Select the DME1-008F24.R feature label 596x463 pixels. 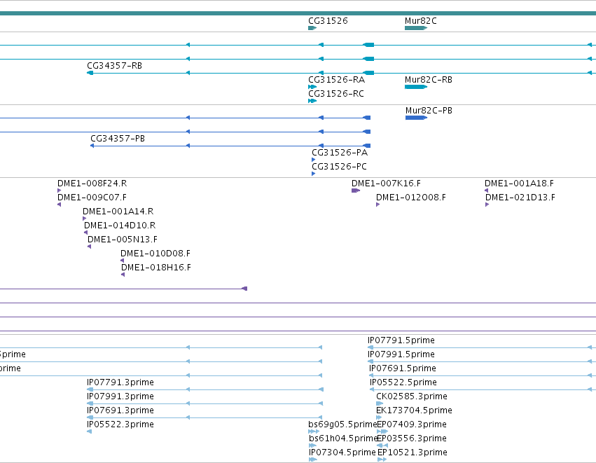click(92, 184)
